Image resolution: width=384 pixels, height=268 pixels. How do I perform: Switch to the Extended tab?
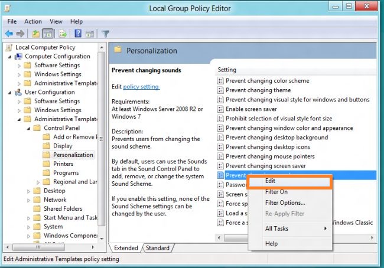126,248
